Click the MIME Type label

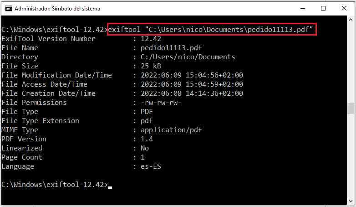click(20, 130)
